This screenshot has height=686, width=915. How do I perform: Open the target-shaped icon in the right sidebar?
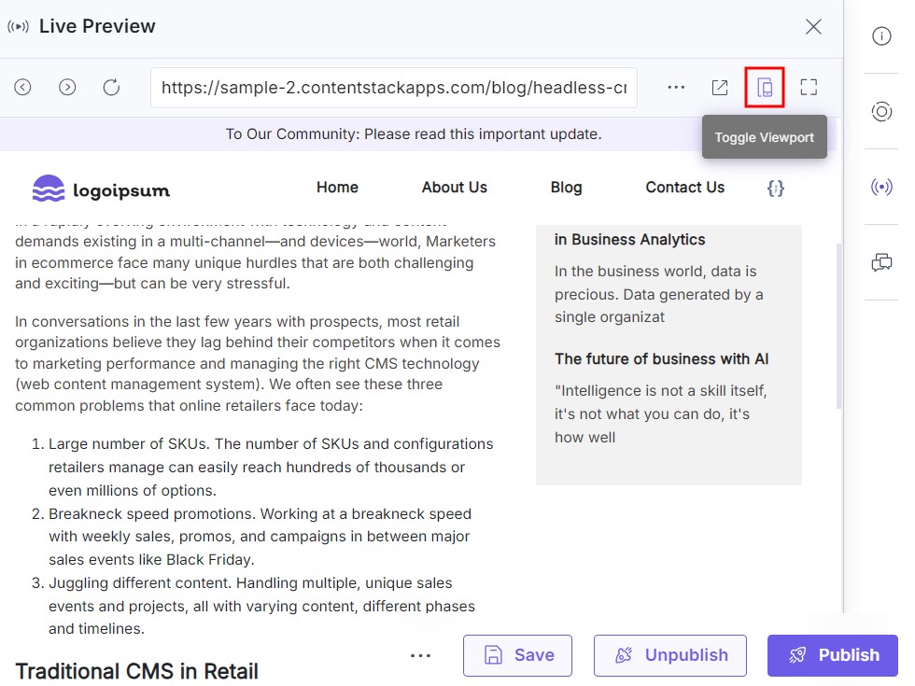(x=881, y=111)
